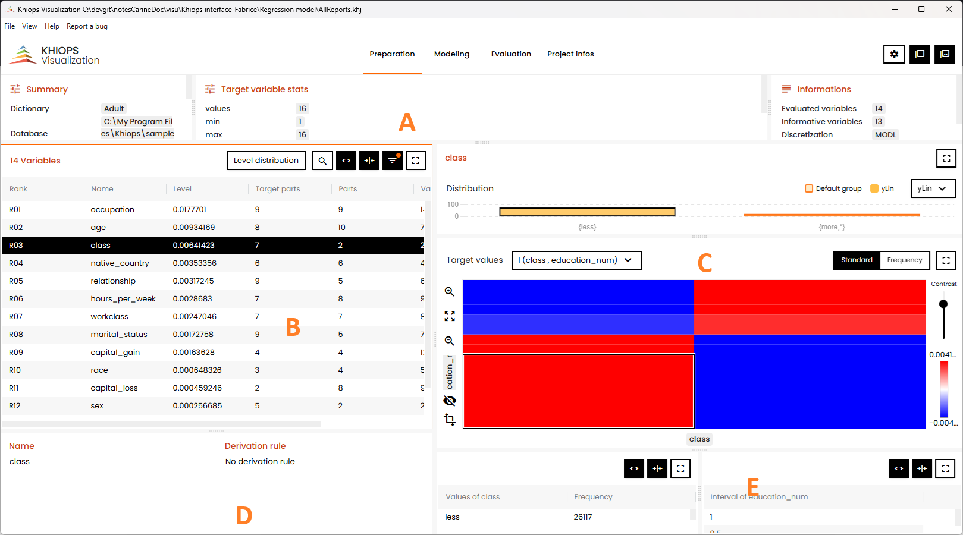This screenshot has height=535, width=963.
Task: Zoom in on the heatmap
Action: (450, 291)
